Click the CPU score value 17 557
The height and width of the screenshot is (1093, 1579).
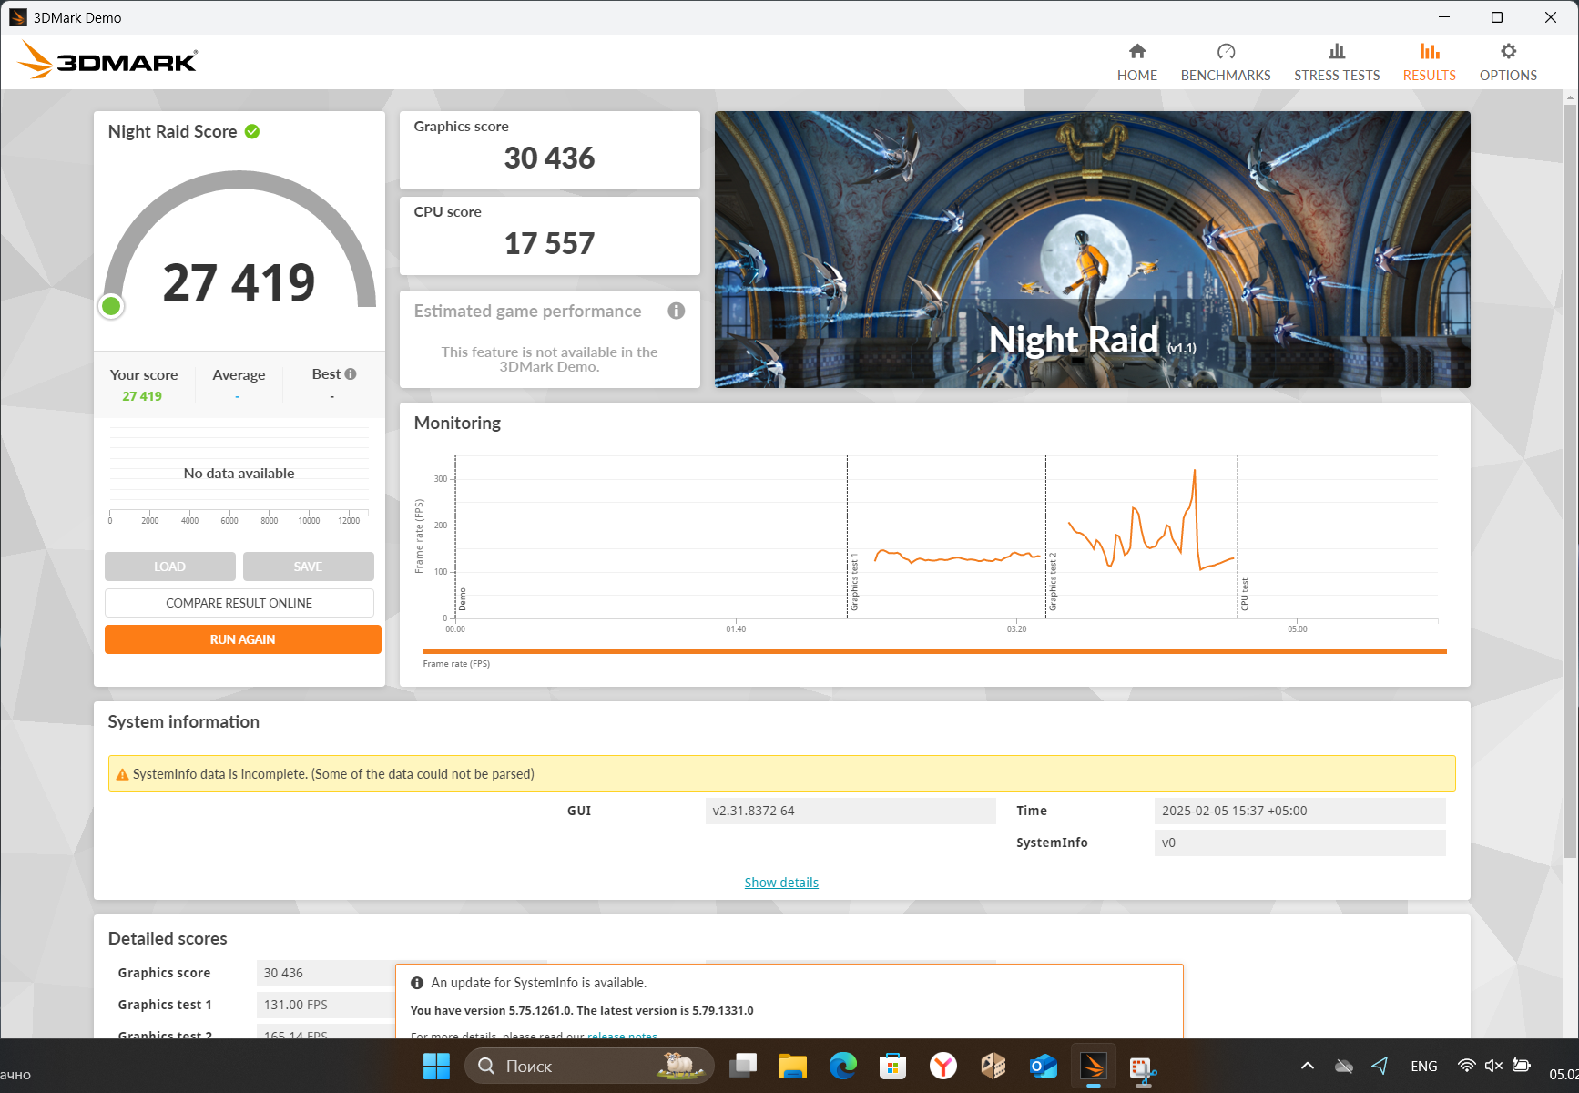coord(549,243)
